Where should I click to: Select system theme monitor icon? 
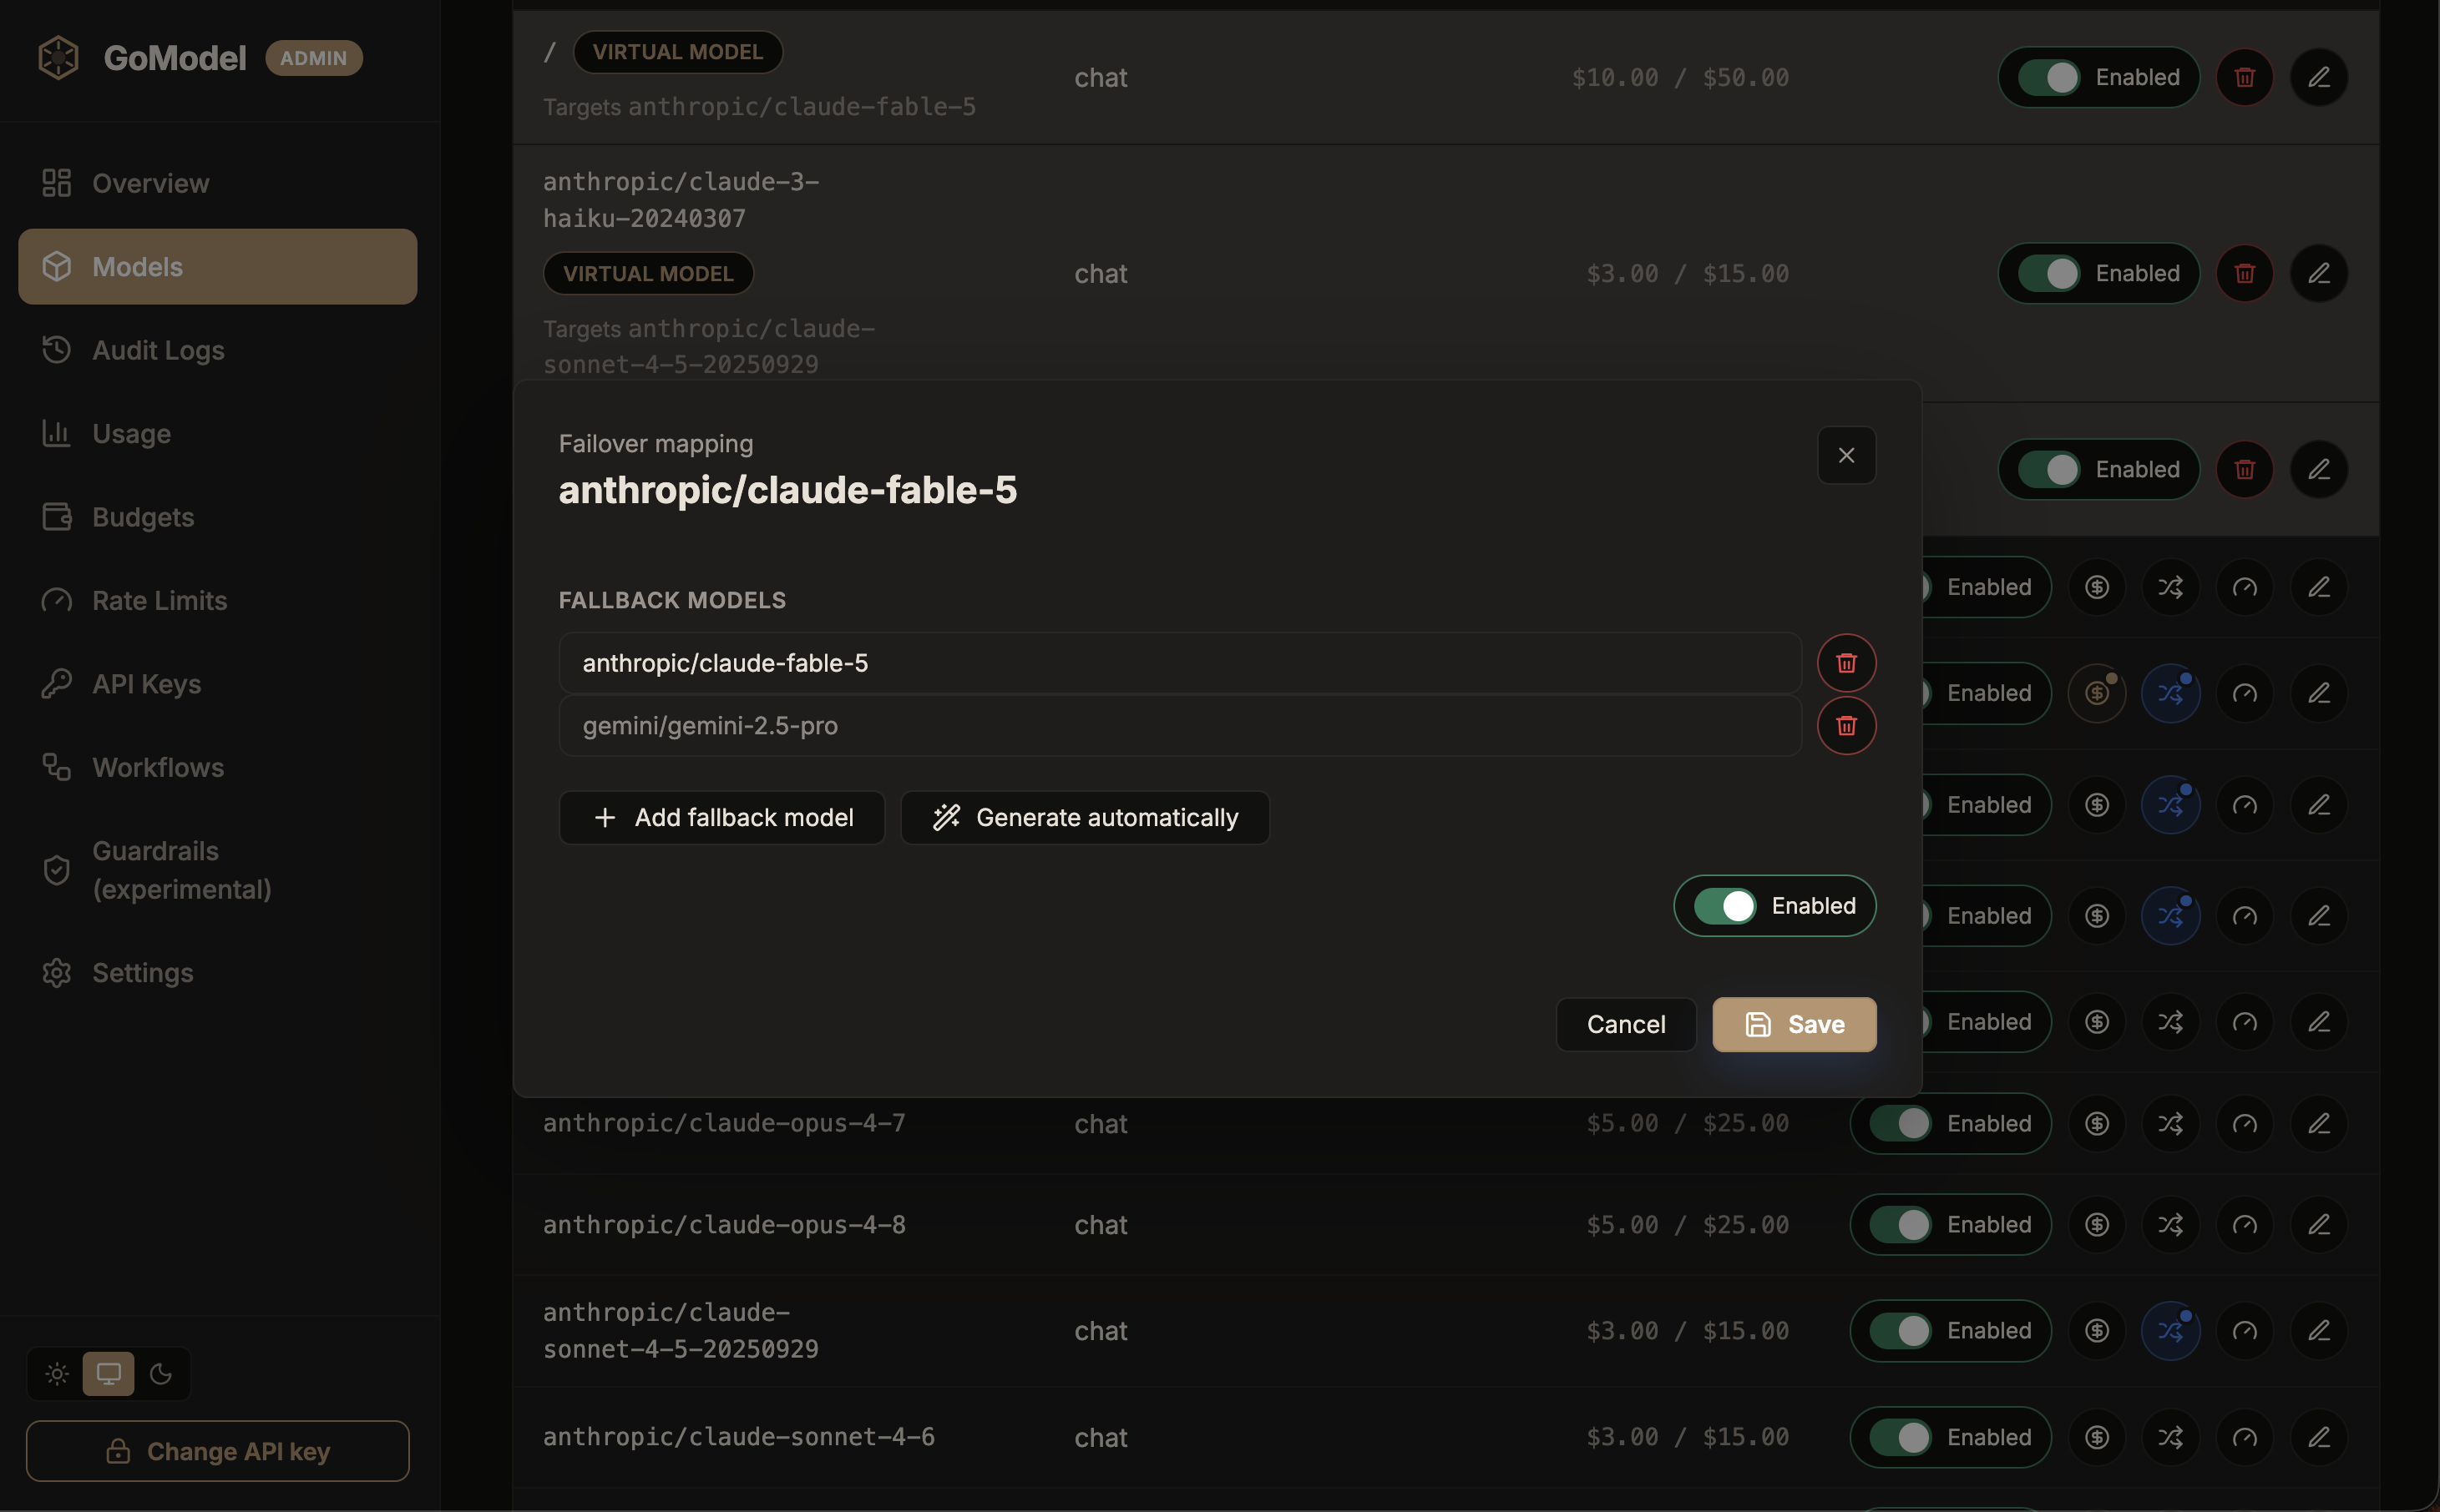pyautogui.click(x=108, y=1374)
